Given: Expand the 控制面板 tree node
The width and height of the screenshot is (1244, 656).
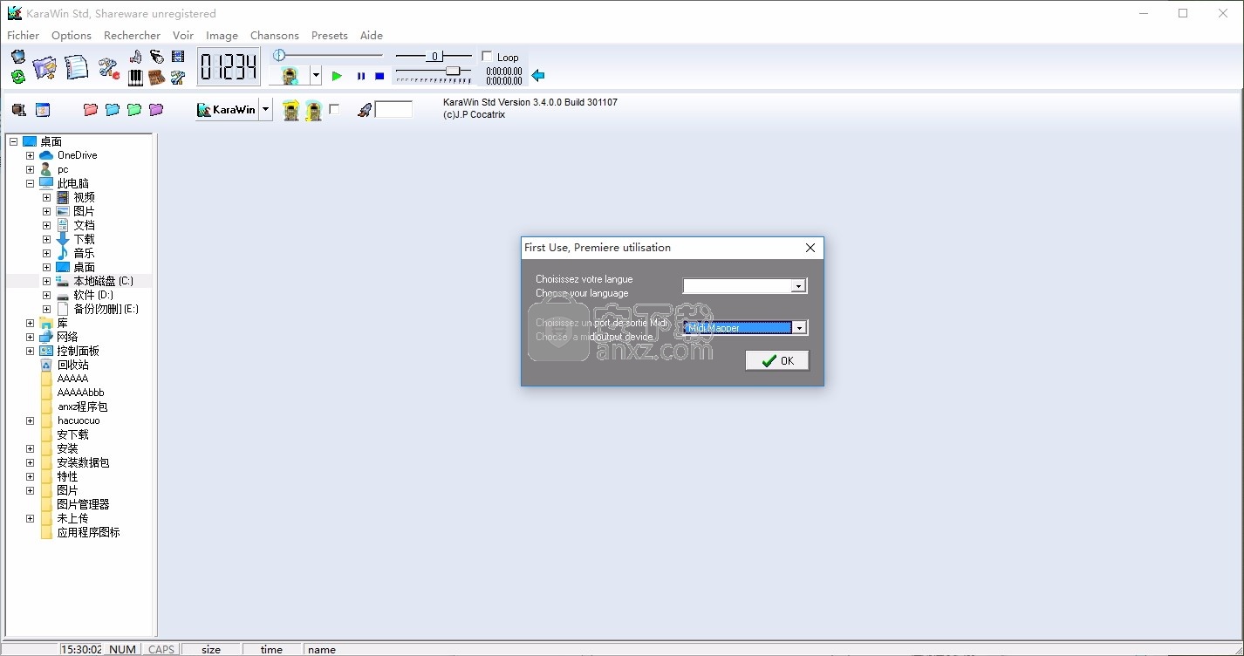Looking at the screenshot, I should pos(30,351).
